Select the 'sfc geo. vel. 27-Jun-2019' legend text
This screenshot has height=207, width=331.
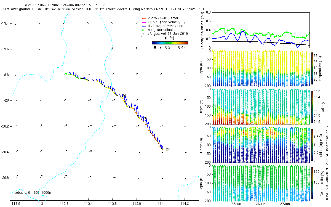(x=168, y=34)
